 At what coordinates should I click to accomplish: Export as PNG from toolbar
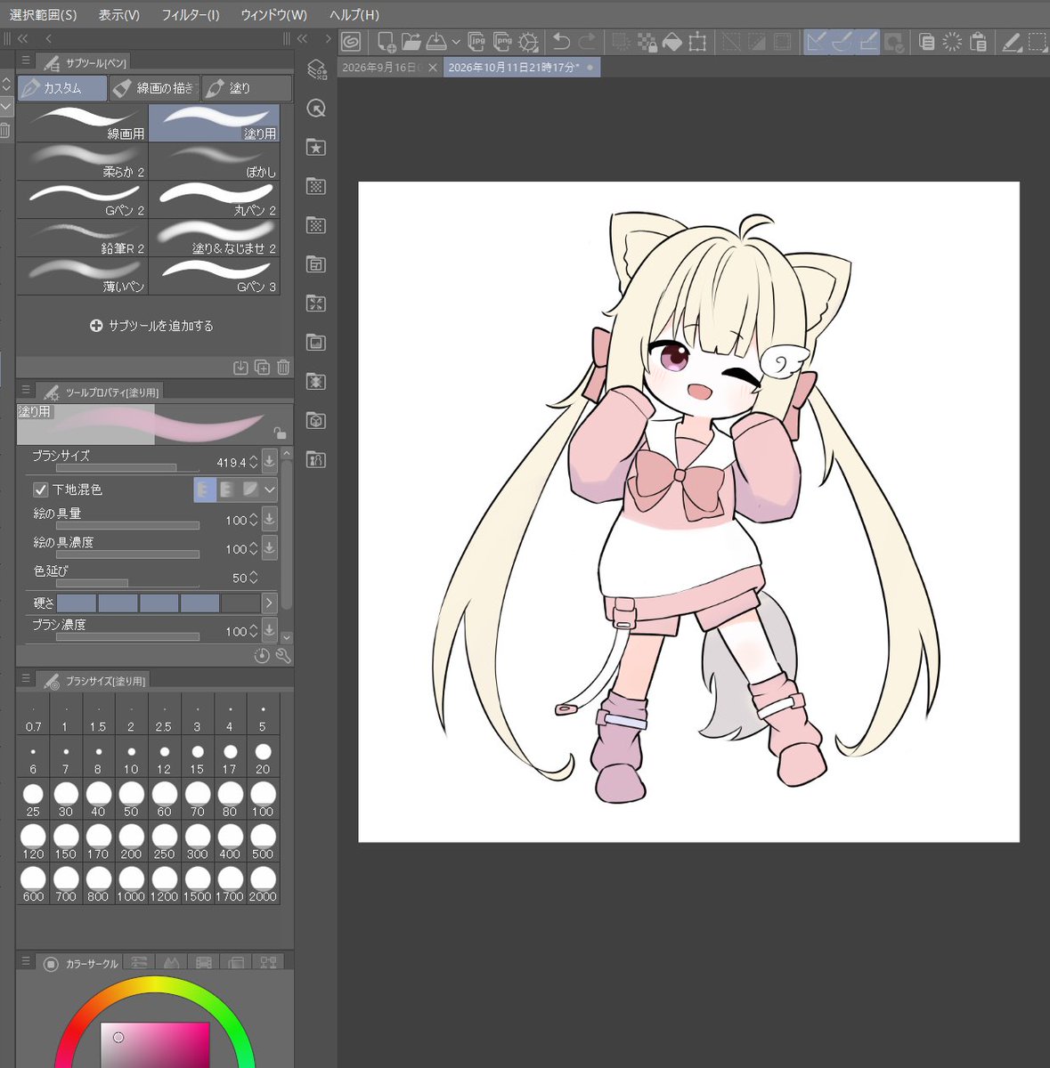pos(503,41)
